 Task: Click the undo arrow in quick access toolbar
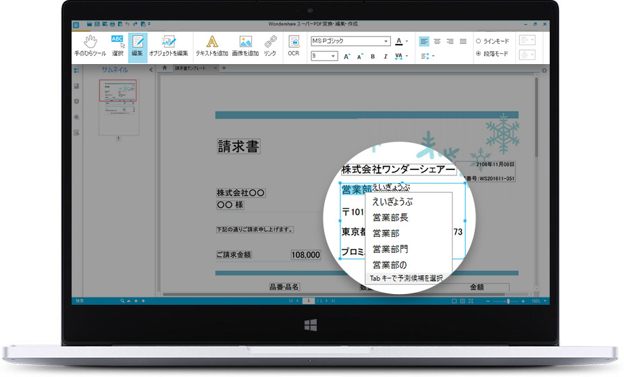[x=128, y=24]
